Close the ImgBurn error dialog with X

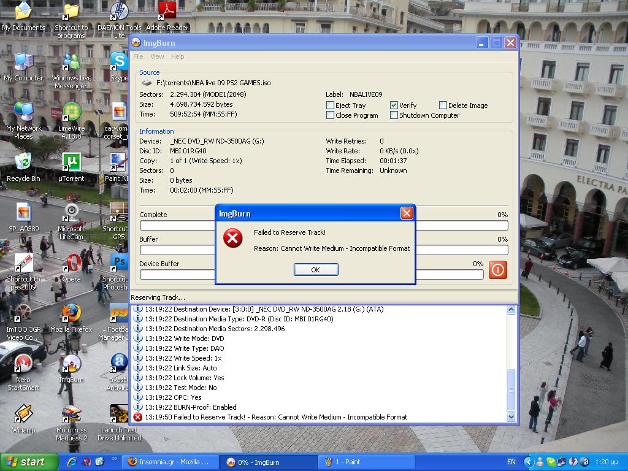[x=407, y=213]
